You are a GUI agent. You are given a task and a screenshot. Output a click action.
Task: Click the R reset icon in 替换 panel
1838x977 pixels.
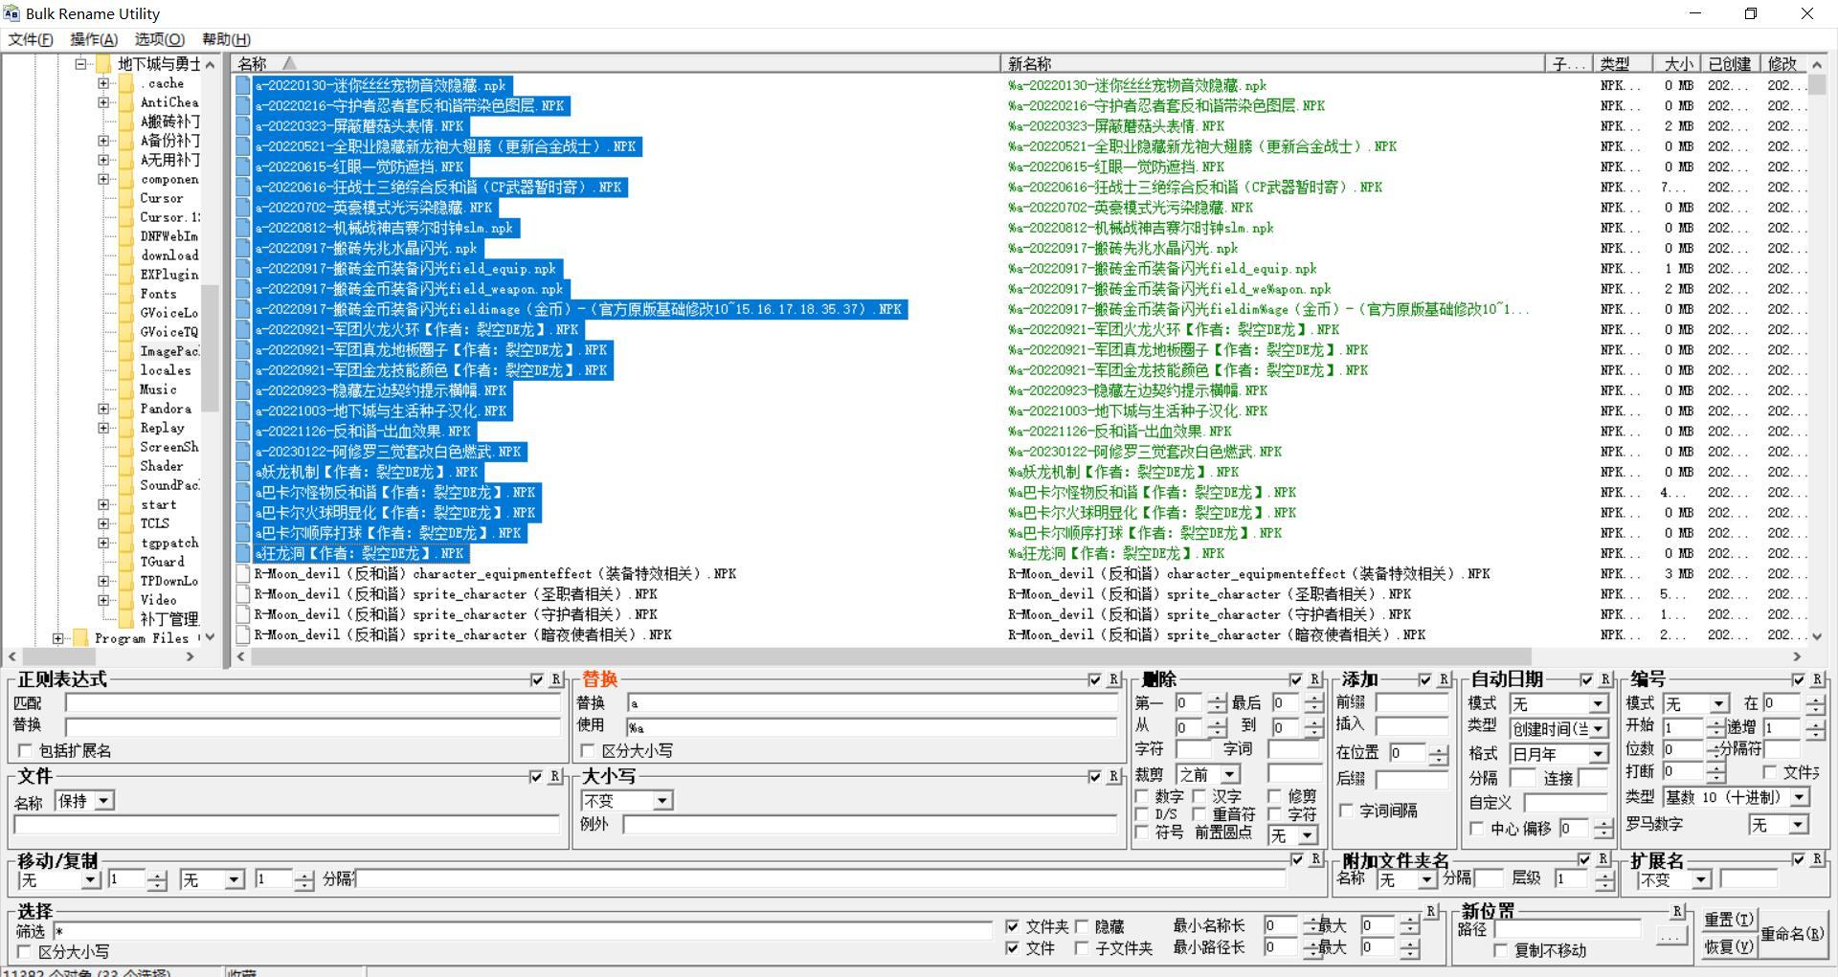coord(1113,679)
